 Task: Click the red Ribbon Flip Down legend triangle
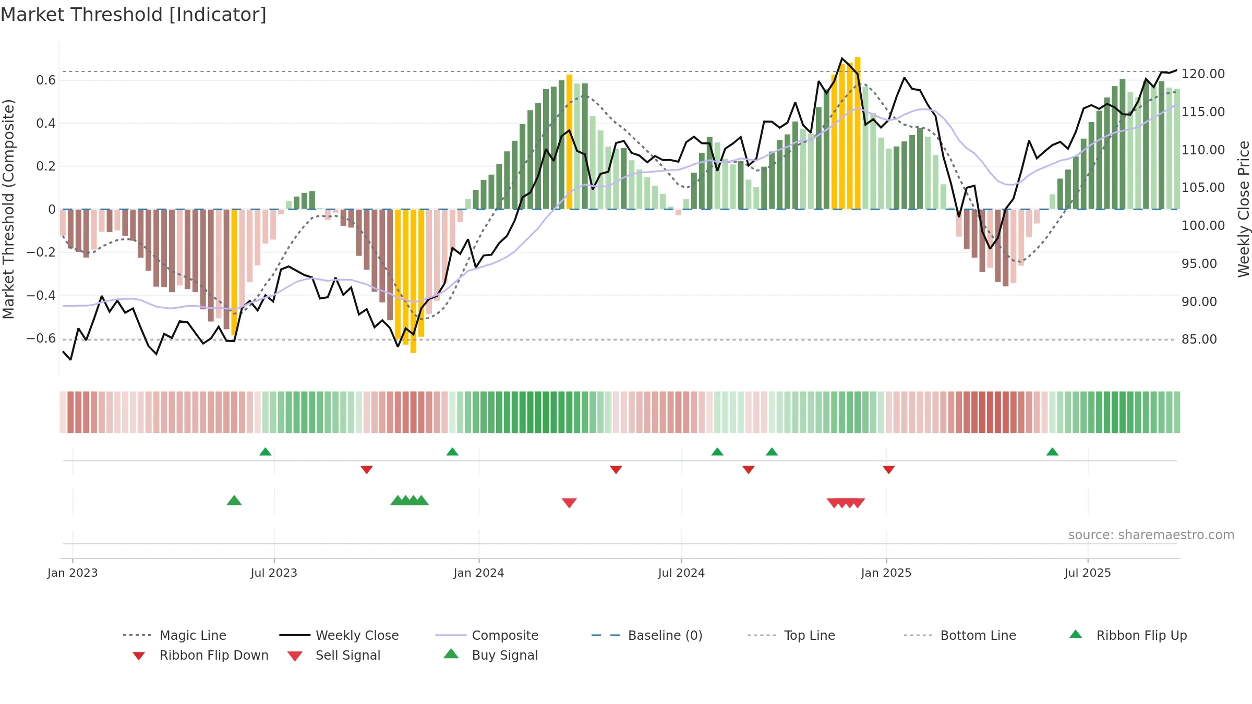[x=139, y=656]
